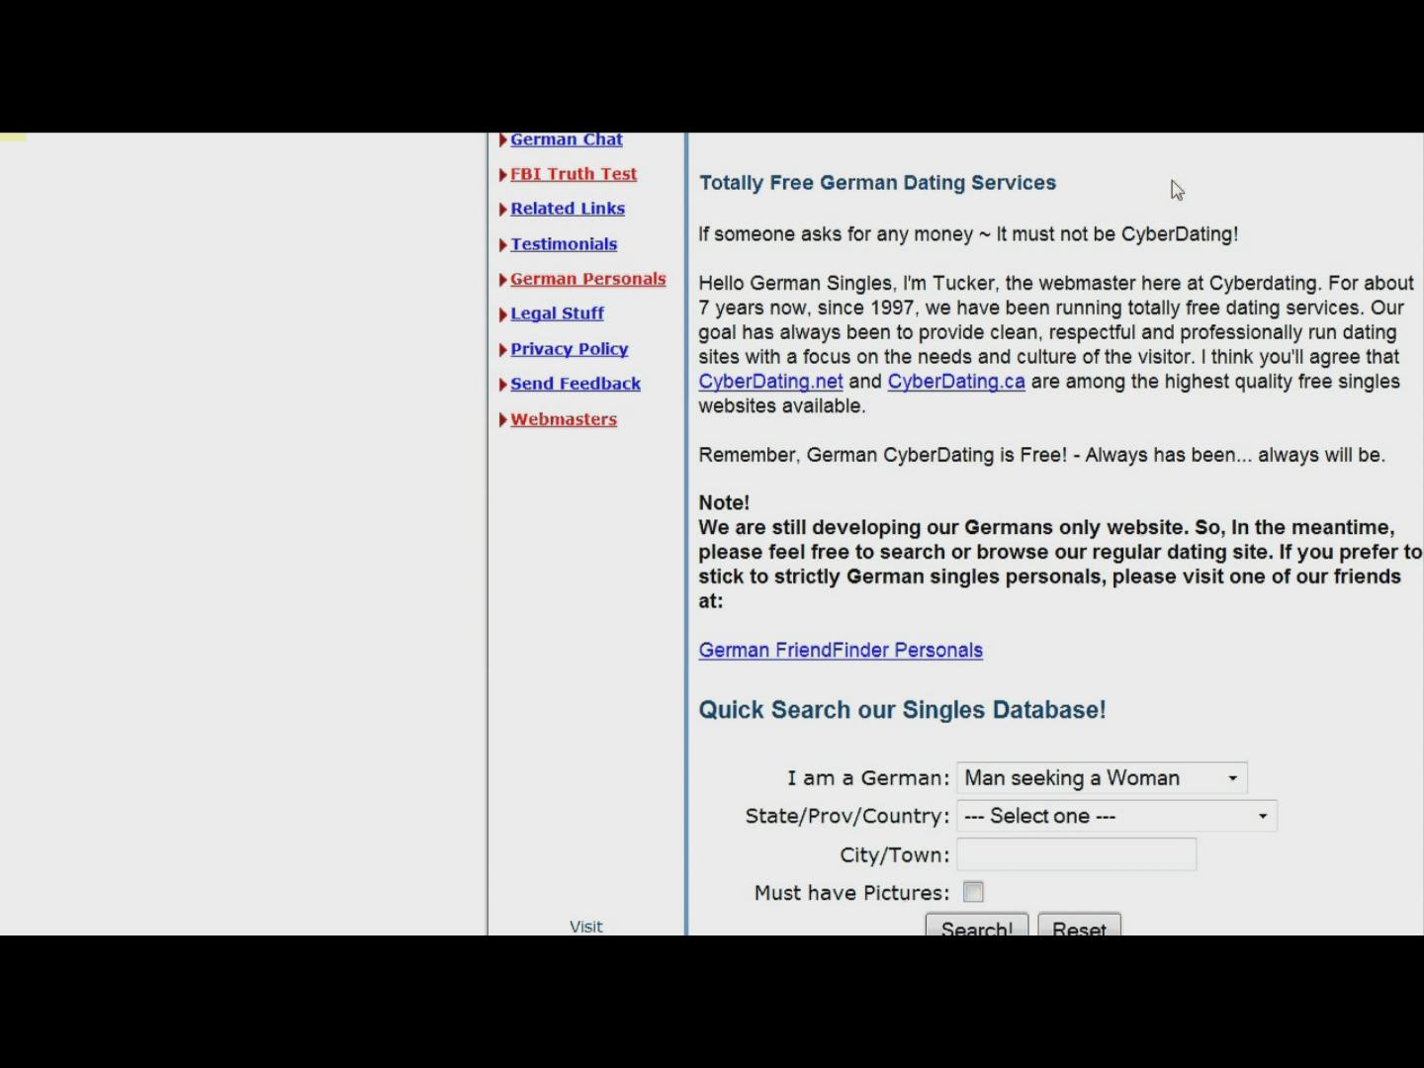
Task: Click the 'City/Town:' label
Action: click(894, 855)
